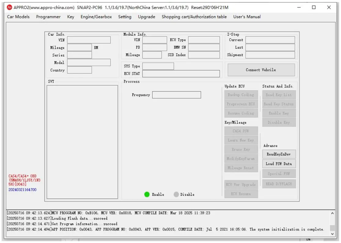Click the Resume Coding button

[x=241, y=113]
